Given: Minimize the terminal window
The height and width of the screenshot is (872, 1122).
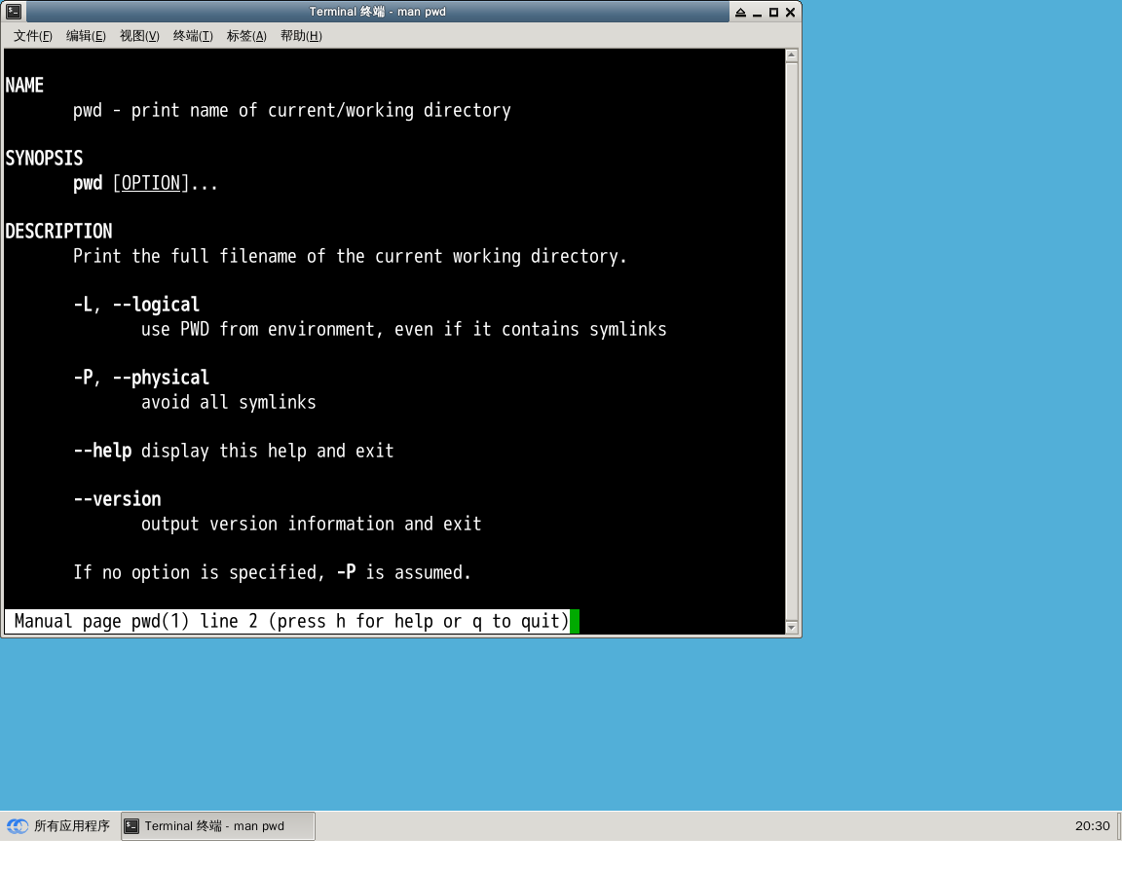Looking at the screenshot, I should click(x=757, y=12).
